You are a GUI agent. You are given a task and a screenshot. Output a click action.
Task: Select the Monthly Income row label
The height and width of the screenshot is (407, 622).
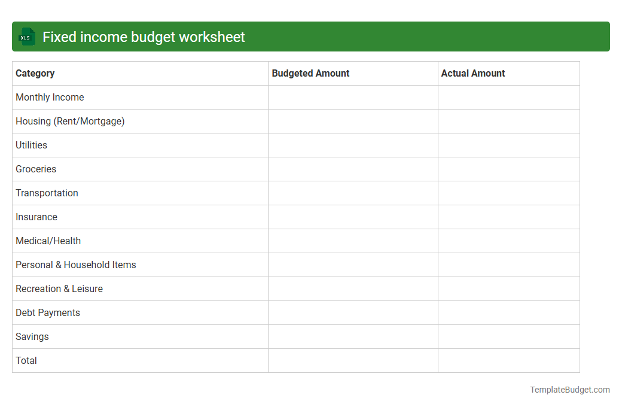click(x=50, y=97)
